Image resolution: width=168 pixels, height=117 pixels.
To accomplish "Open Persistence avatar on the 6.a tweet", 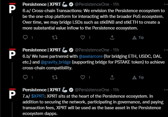I will (x=12, y=8).
